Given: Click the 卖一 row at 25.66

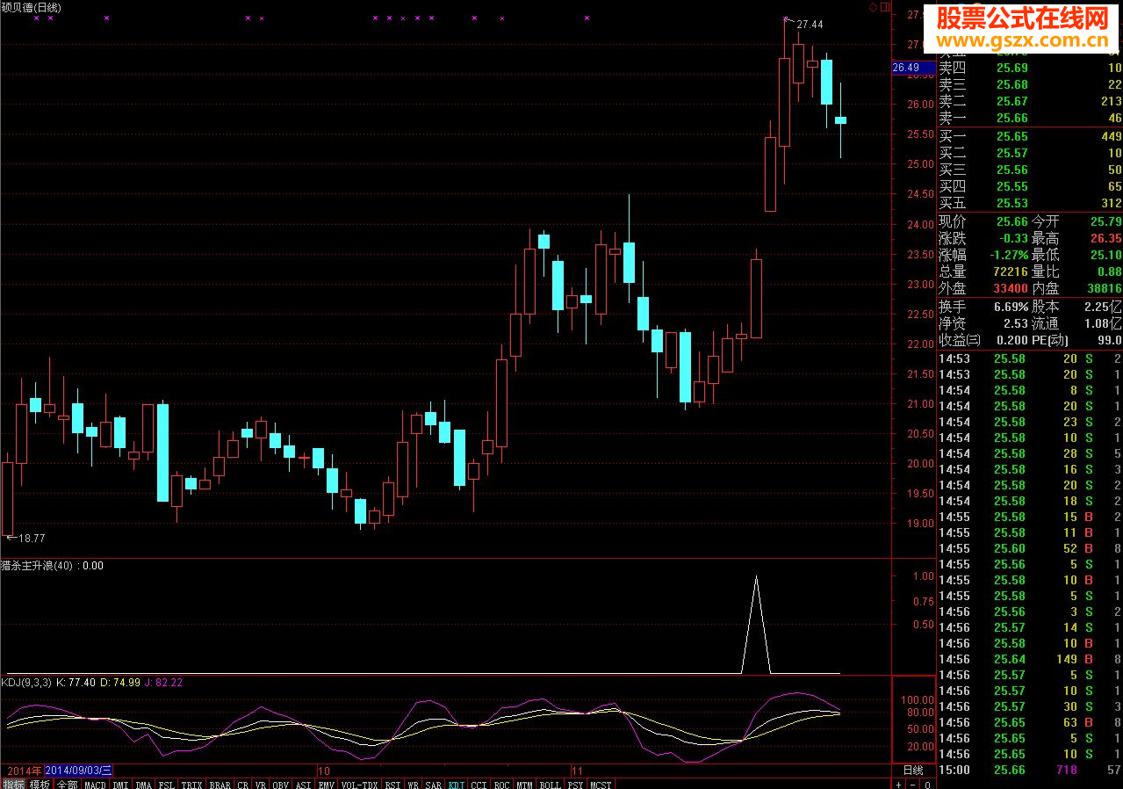Looking at the screenshot, I should click(1030, 118).
